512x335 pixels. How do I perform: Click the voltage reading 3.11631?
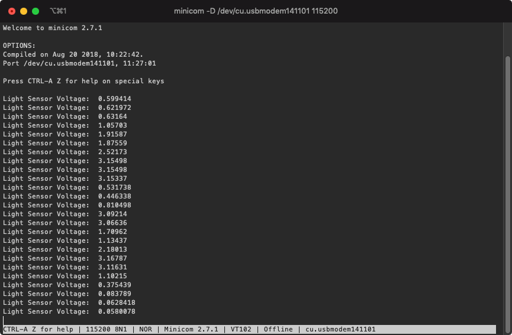click(112, 267)
